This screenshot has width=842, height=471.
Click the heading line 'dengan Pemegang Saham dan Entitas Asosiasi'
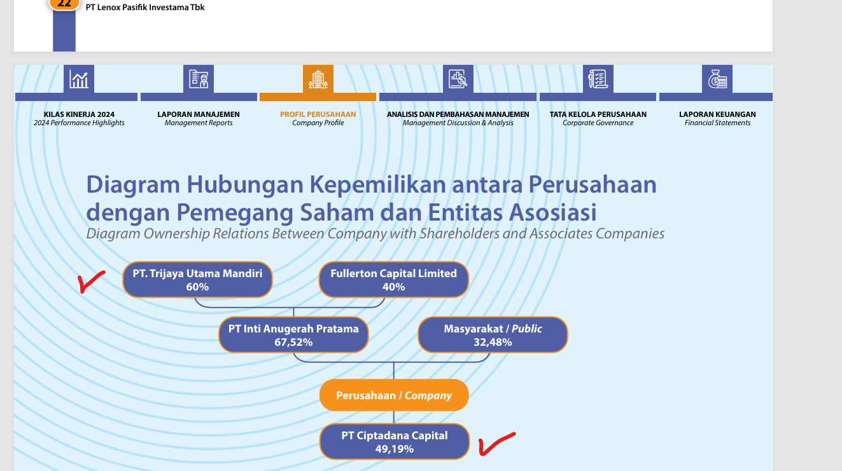click(341, 211)
